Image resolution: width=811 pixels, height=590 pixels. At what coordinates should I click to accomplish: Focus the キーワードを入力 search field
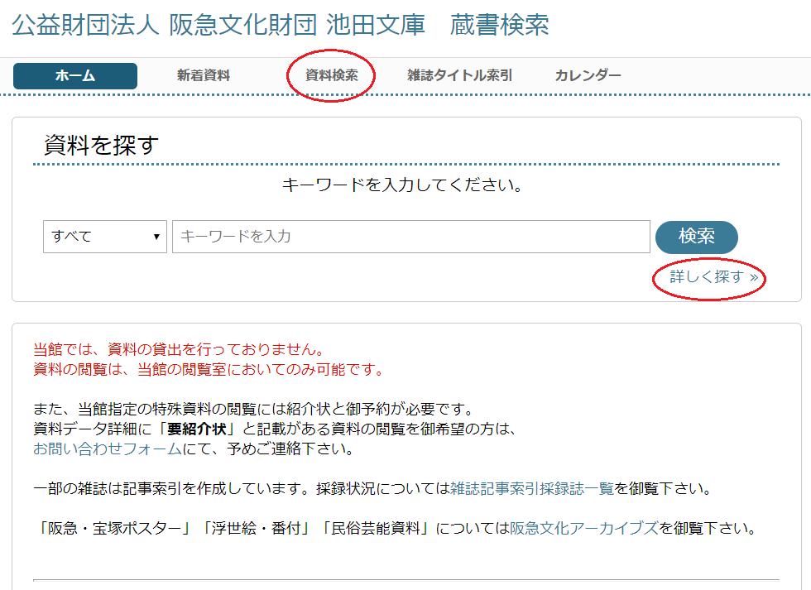tap(411, 237)
